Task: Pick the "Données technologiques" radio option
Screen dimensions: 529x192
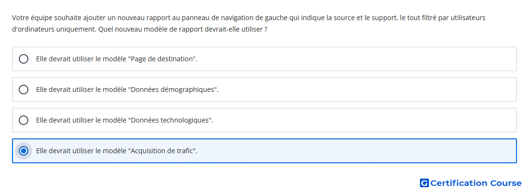Action: (x=23, y=120)
